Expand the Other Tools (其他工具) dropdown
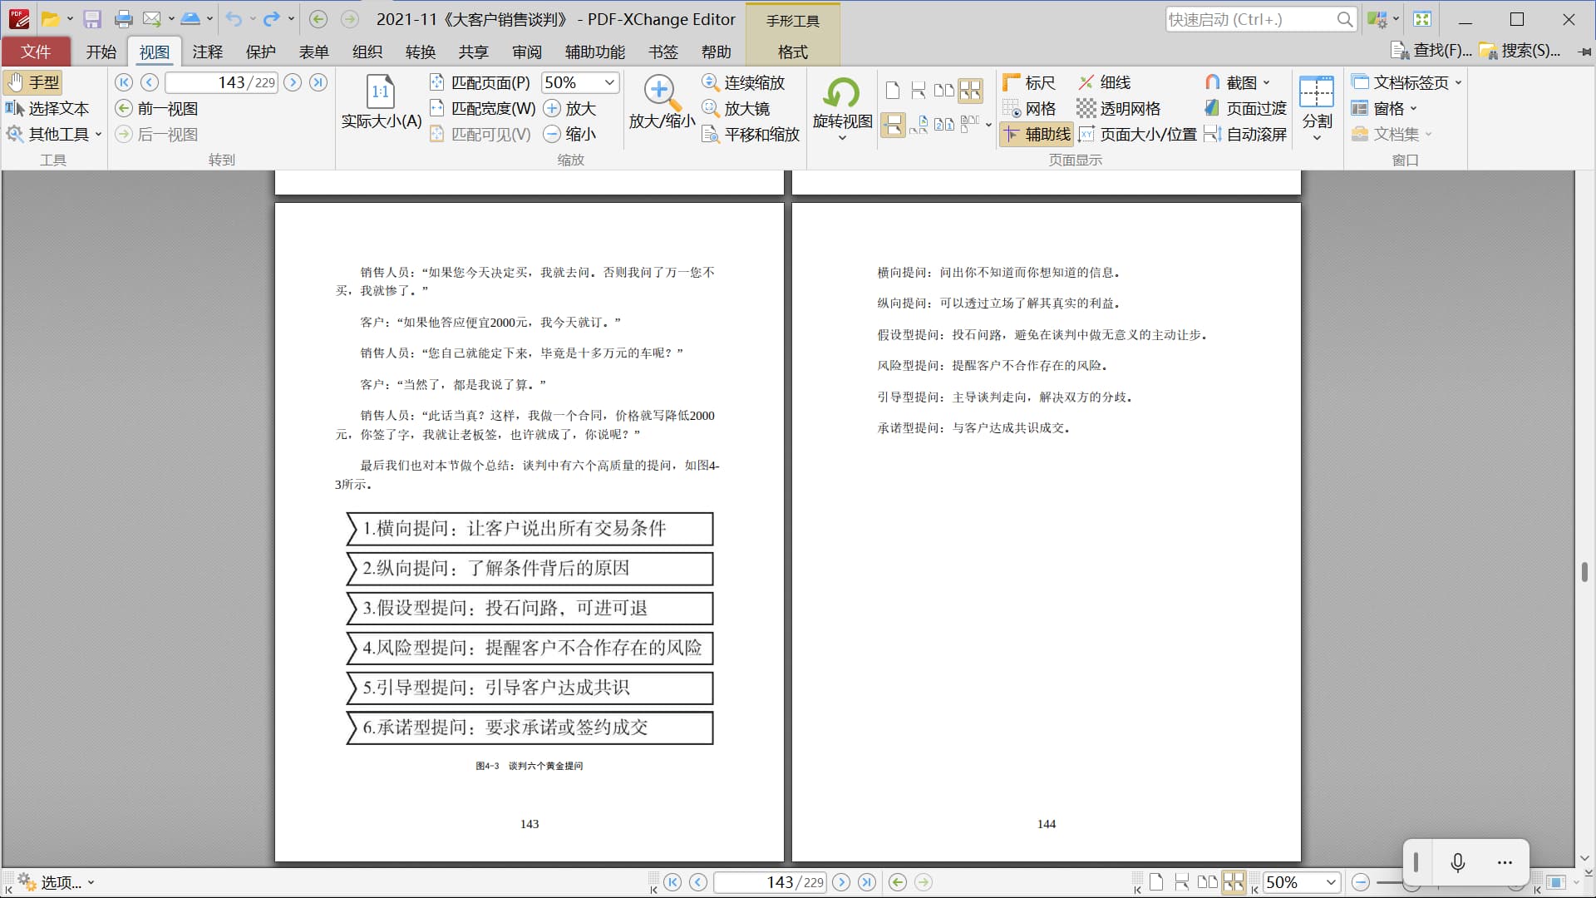Image resolution: width=1596 pixels, height=898 pixels. [x=54, y=134]
